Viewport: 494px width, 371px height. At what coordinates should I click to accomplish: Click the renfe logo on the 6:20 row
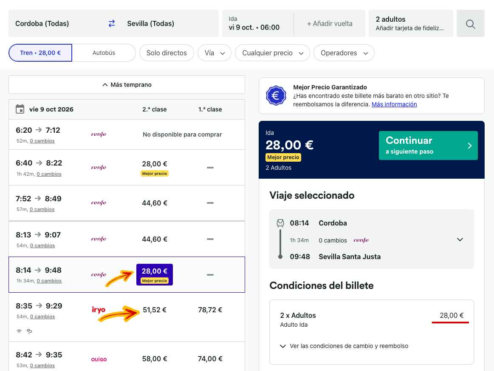coord(99,134)
